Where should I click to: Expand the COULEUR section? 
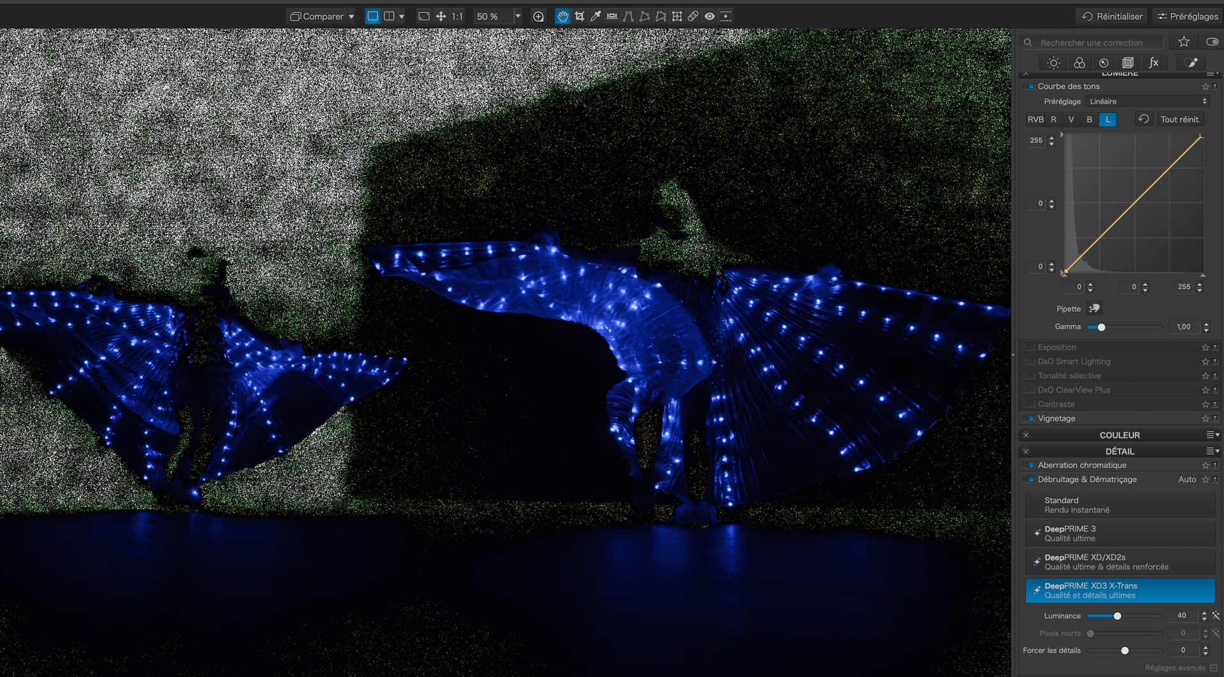pyautogui.click(x=1119, y=435)
